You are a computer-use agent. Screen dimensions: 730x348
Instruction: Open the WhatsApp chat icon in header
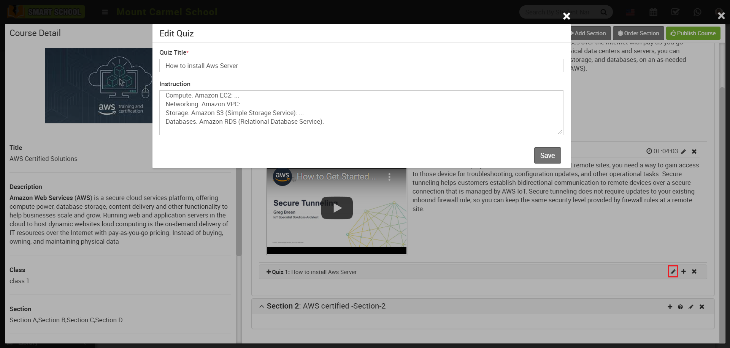pyautogui.click(x=697, y=12)
